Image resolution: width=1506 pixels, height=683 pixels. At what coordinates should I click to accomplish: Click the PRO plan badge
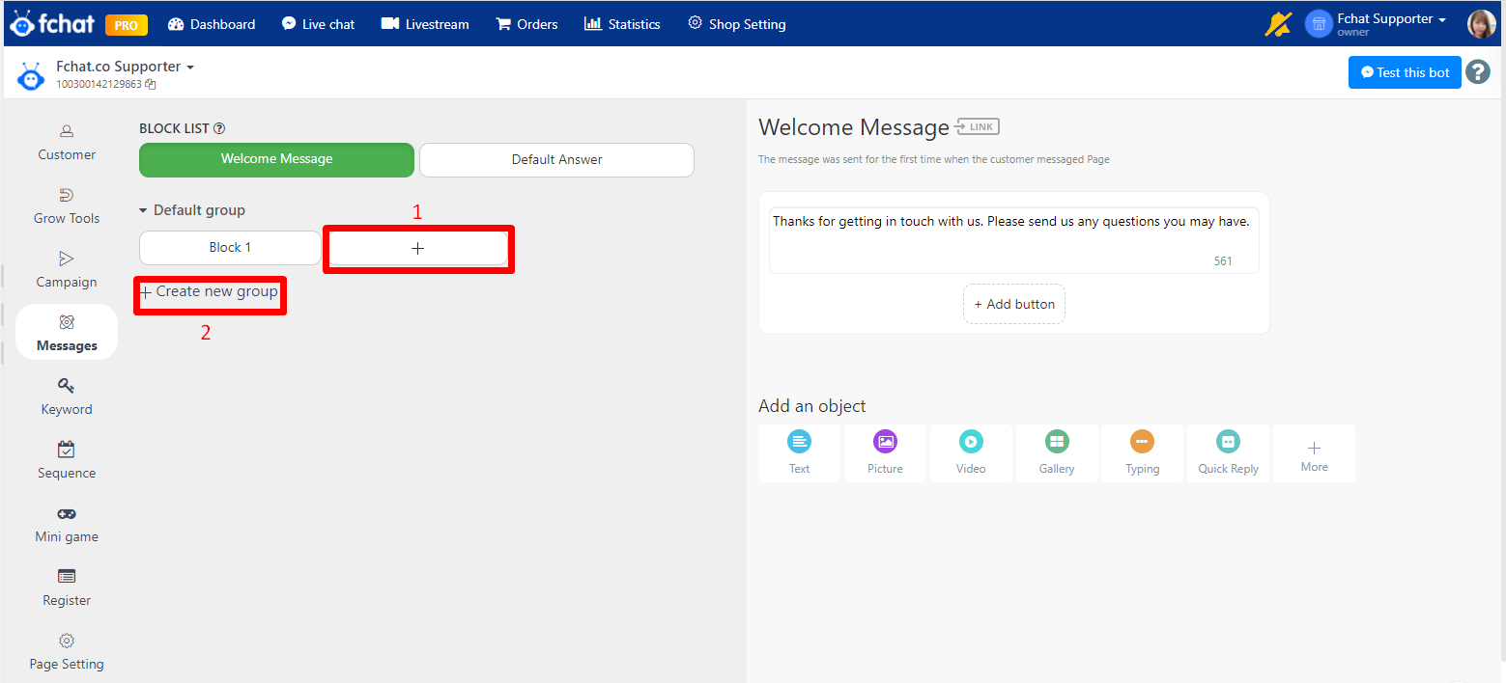127,25
